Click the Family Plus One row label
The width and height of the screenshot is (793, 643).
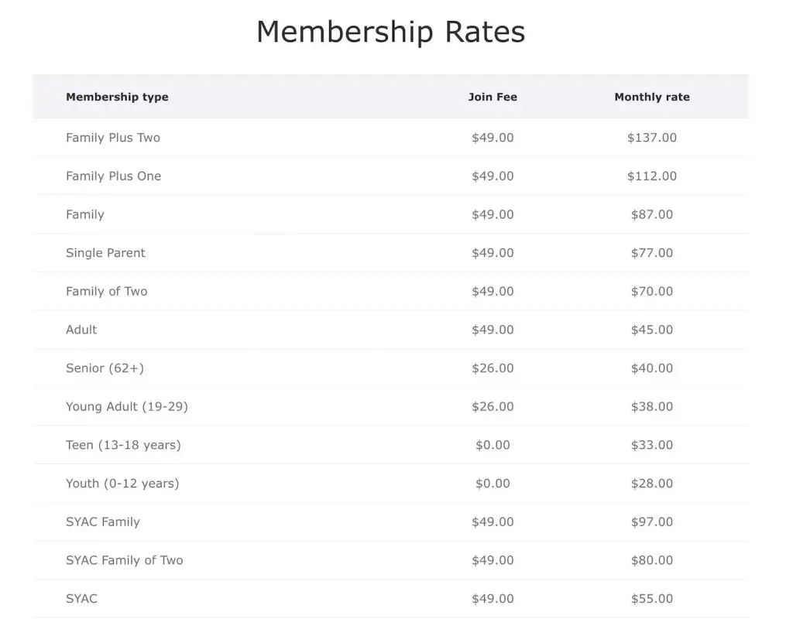click(x=113, y=176)
